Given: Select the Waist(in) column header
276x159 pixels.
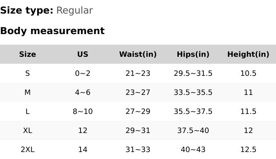Looking at the screenshot, I should tap(138, 54).
